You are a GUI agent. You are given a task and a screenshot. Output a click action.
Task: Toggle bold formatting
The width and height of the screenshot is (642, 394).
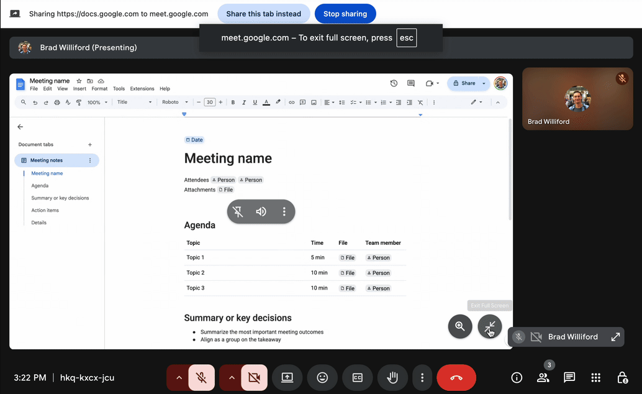233,103
